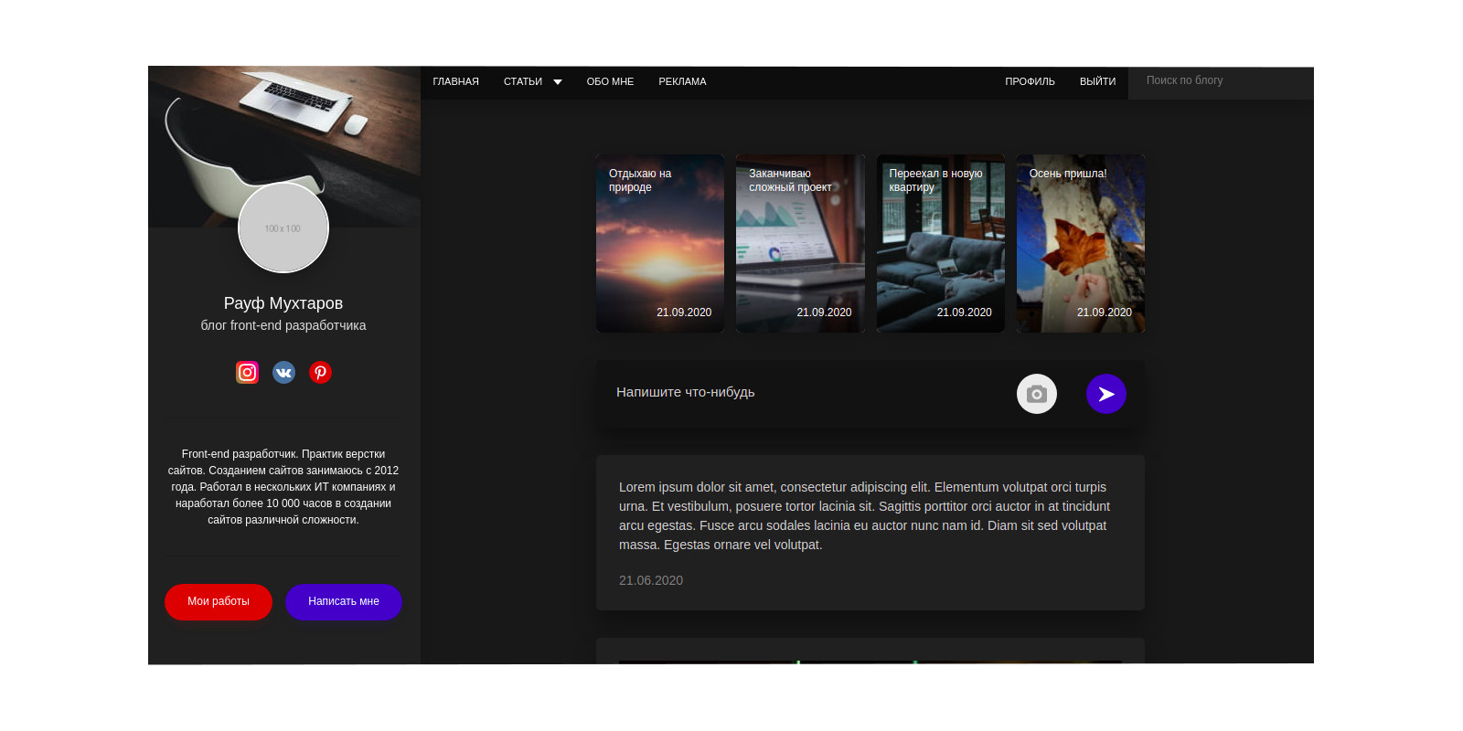1463x731 pixels.
Task: Go to ГЛАВНАЯ page
Action: pos(455,81)
